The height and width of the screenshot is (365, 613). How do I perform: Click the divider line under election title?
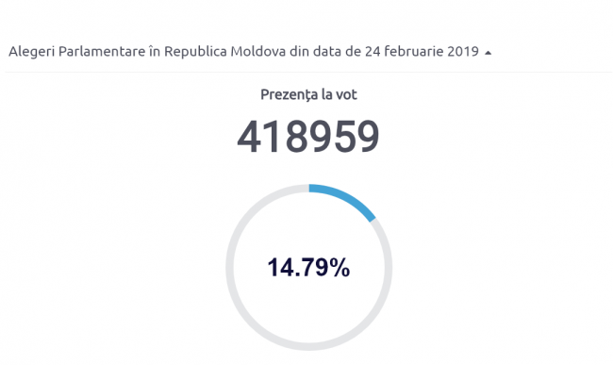tap(308, 72)
